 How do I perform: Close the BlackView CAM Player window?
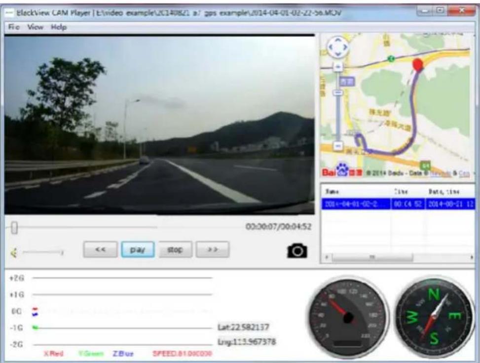point(461,11)
